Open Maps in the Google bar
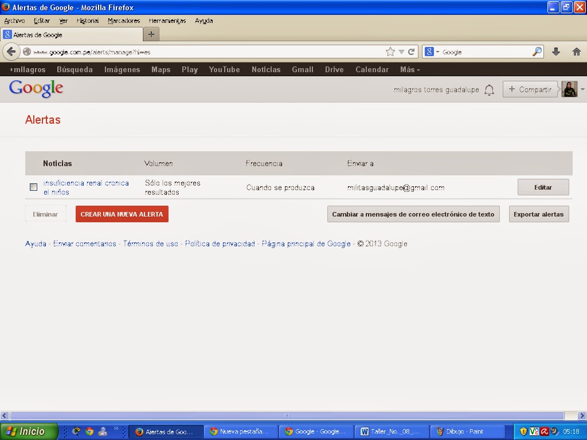 tap(161, 69)
